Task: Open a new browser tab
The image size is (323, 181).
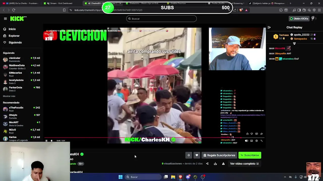Action: (x=290, y=3)
